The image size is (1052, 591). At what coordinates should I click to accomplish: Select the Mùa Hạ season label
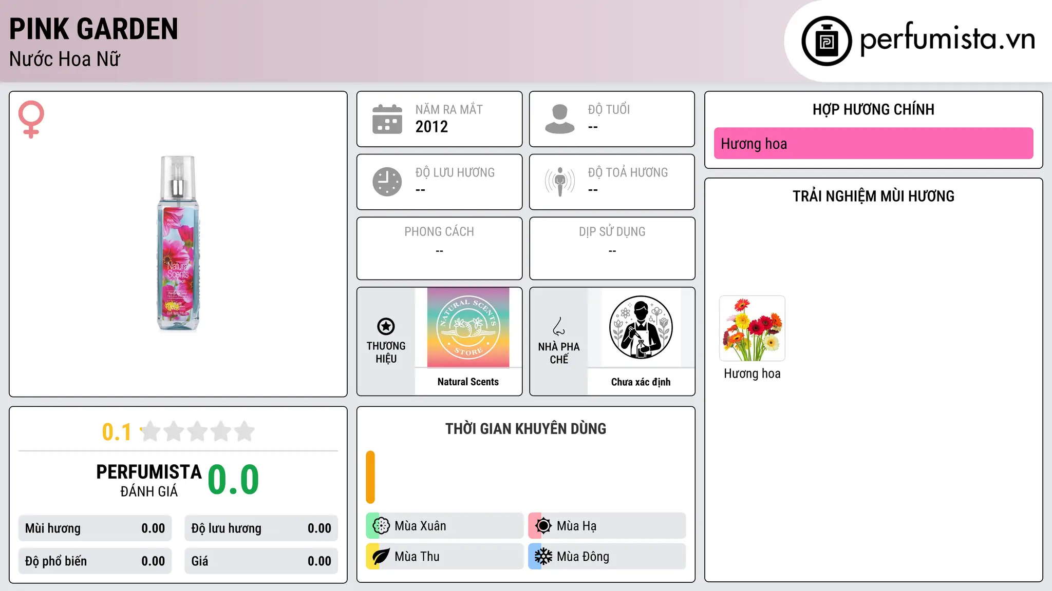pos(576,526)
